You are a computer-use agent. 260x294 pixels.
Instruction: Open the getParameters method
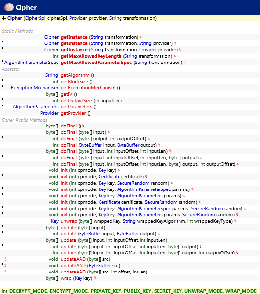[77, 107]
